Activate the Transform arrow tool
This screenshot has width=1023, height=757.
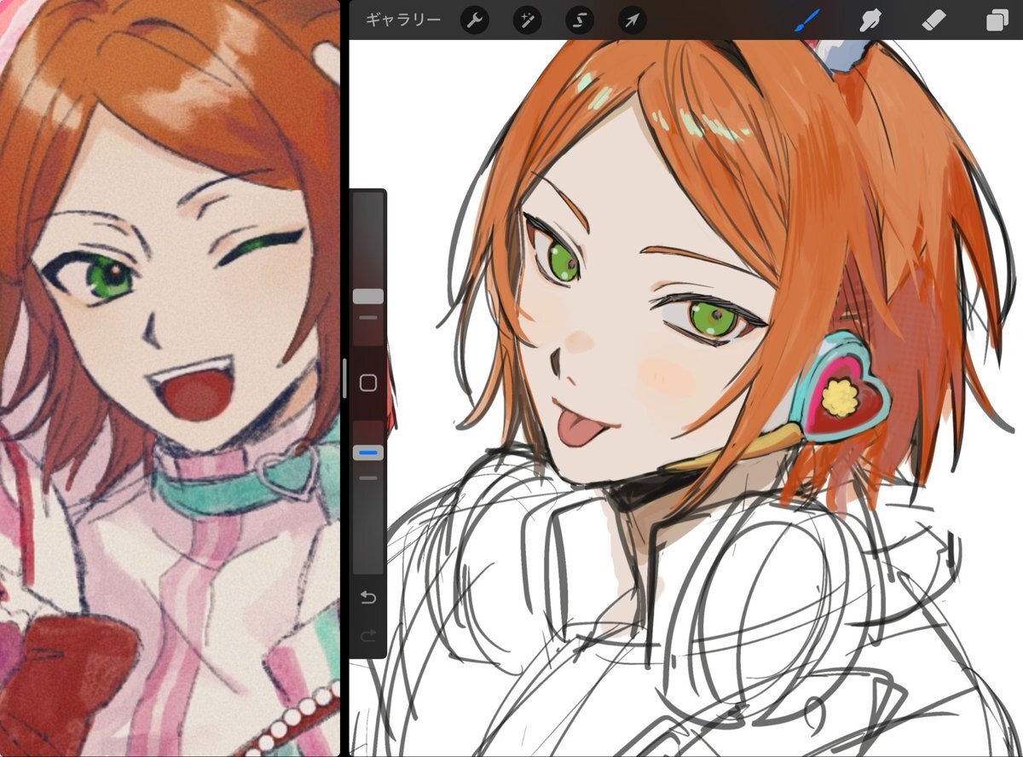(x=632, y=20)
